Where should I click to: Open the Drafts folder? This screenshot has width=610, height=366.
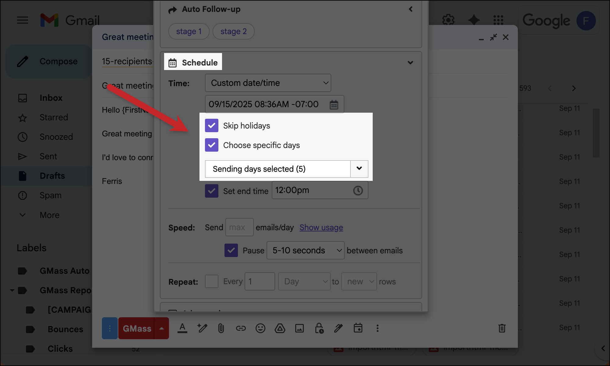click(x=52, y=176)
